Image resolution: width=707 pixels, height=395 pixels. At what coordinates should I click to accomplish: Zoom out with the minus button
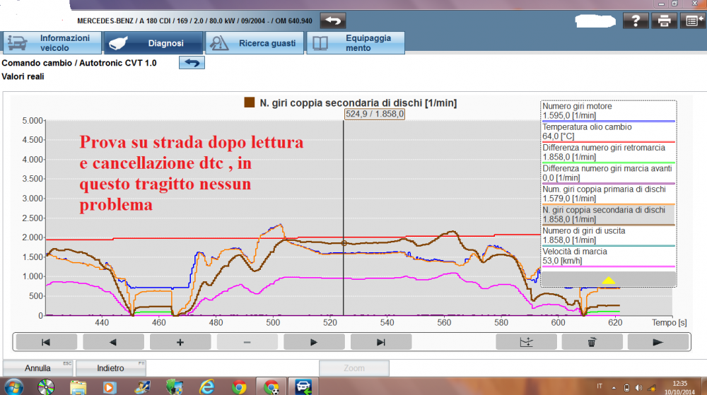[x=247, y=342]
